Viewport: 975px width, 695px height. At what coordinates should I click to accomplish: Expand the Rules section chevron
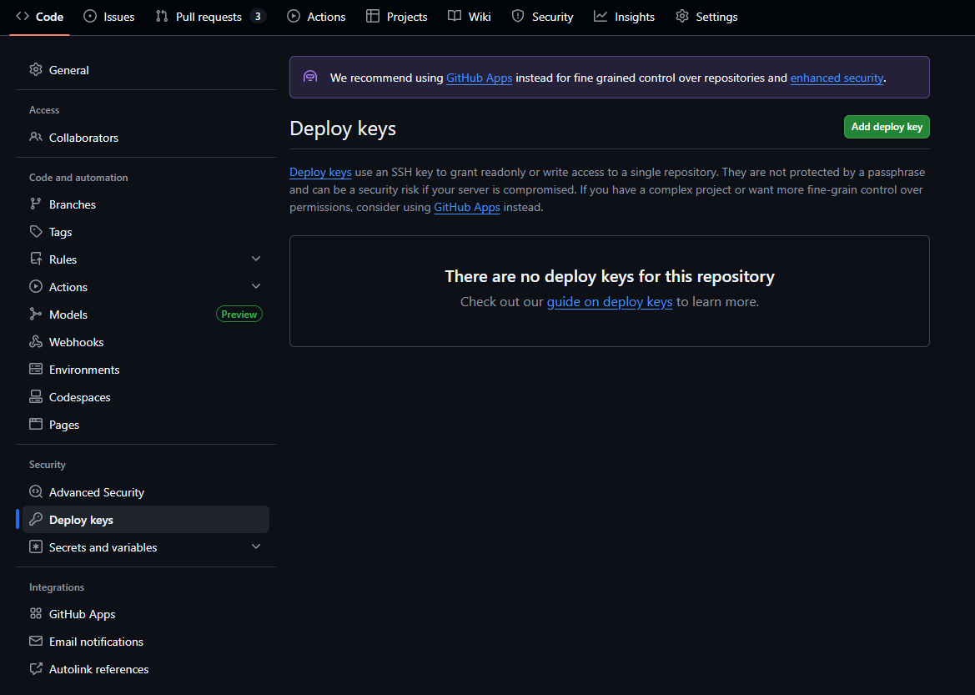coord(256,259)
